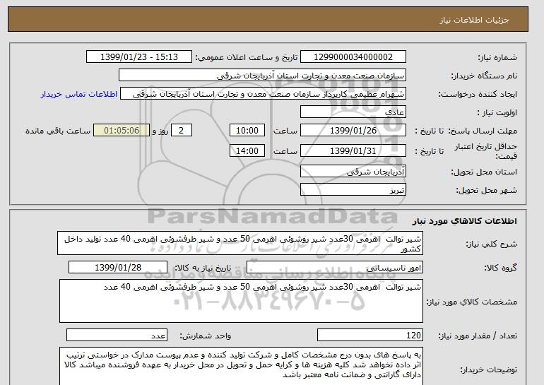Select the واحد شمارش label
Viewport: 544px width, 385px height.
pos(206,336)
